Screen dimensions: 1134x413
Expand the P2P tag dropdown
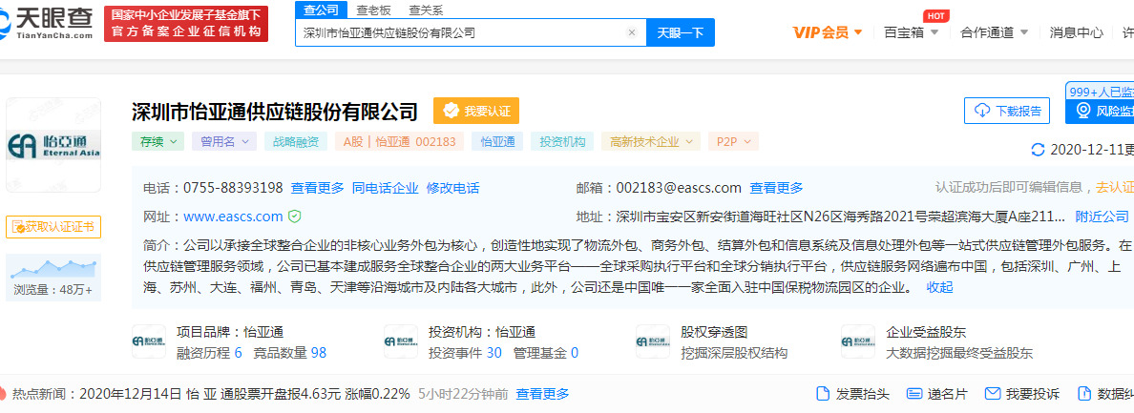coord(733,141)
